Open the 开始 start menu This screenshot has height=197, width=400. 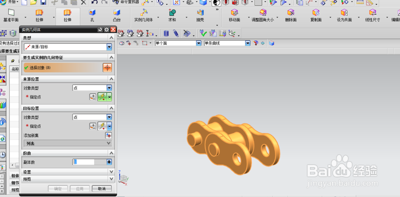click(x=10, y=2)
